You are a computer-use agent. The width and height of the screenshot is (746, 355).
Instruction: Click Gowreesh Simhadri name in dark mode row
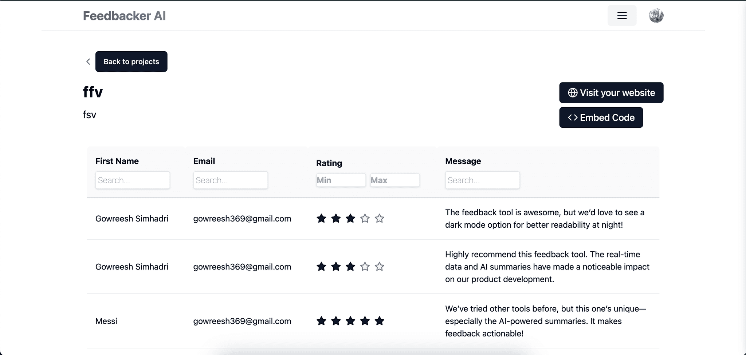[132, 219]
